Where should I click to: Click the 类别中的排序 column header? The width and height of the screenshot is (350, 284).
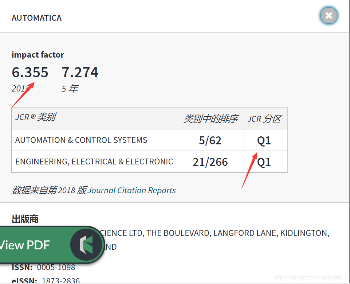pos(212,118)
